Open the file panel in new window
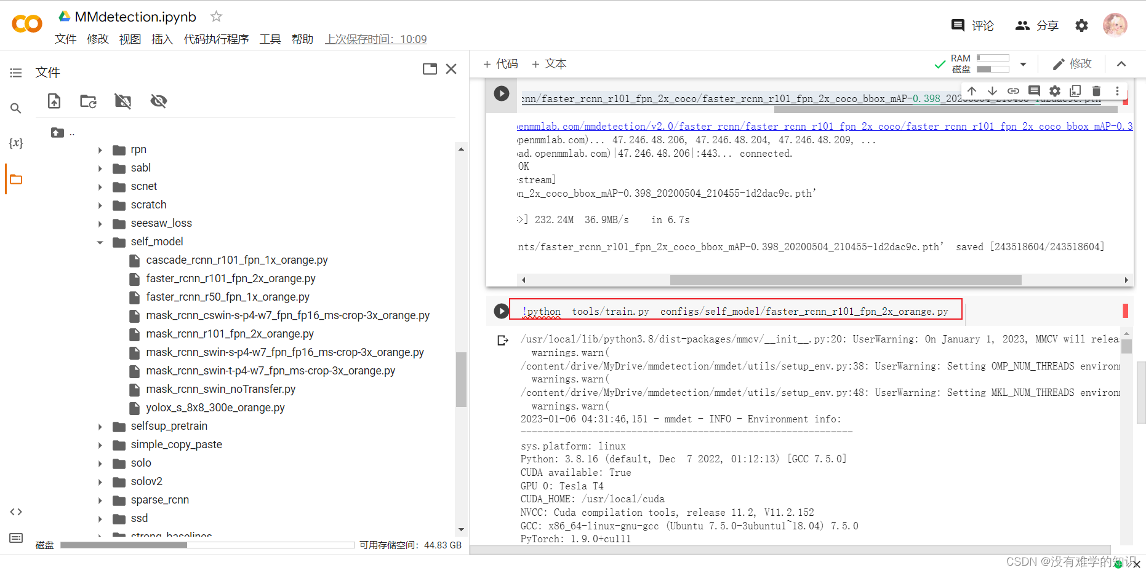The image size is (1146, 573). [430, 69]
